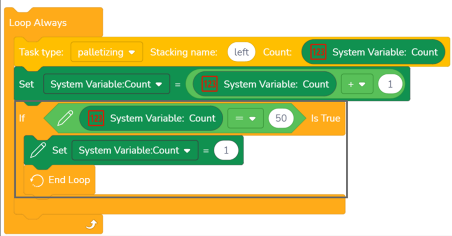Click the pencil icon on the Set Count = 1 block

(38, 150)
